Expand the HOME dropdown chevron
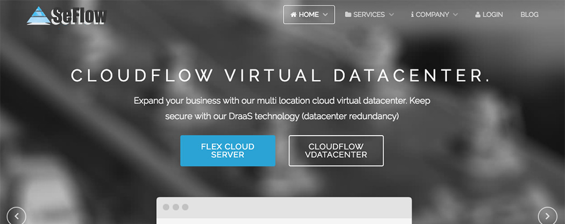 pos(326,15)
